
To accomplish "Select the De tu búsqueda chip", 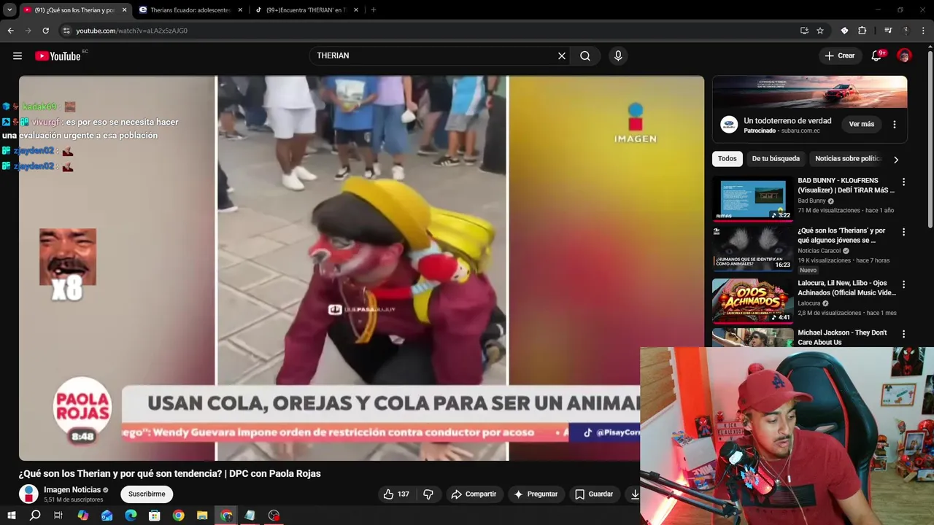I will tap(776, 159).
